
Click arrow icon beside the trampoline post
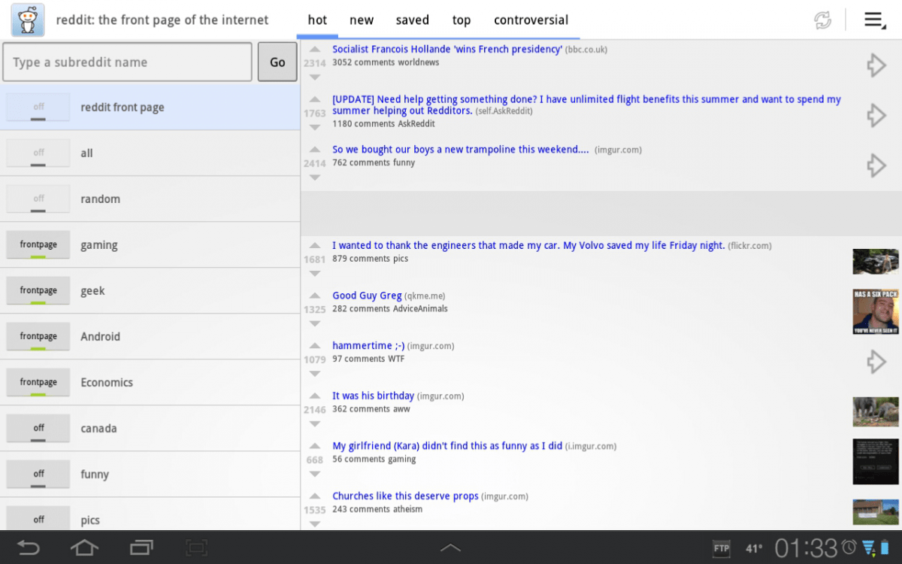point(876,165)
